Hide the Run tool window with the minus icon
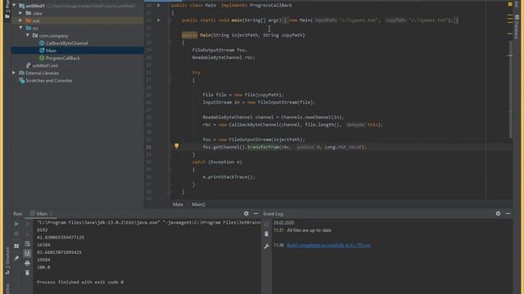 [x=256, y=214]
